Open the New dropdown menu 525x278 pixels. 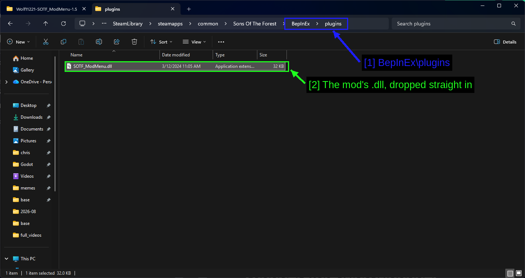click(x=18, y=42)
